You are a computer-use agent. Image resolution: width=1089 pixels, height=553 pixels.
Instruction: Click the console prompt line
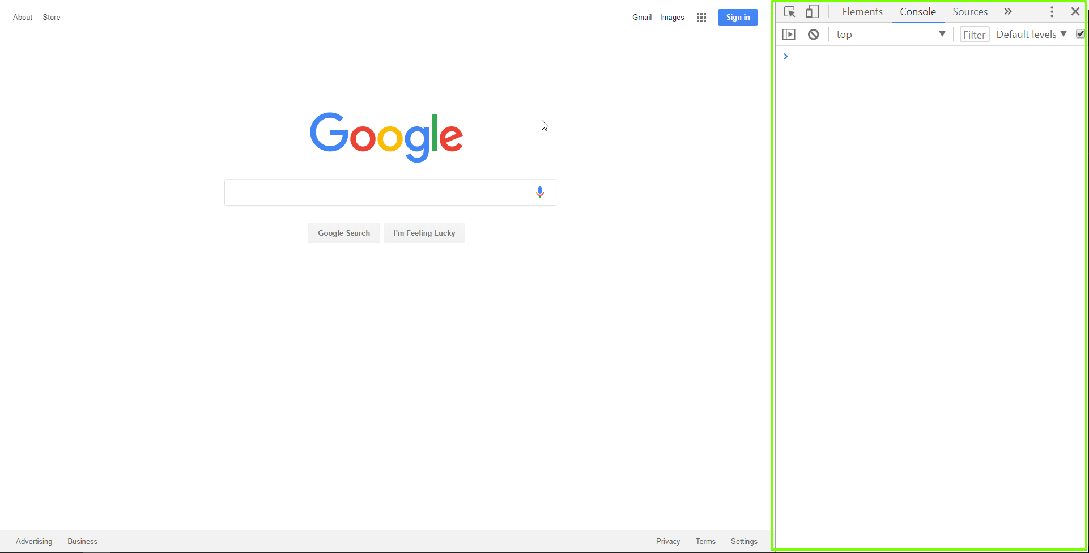[x=929, y=56]
